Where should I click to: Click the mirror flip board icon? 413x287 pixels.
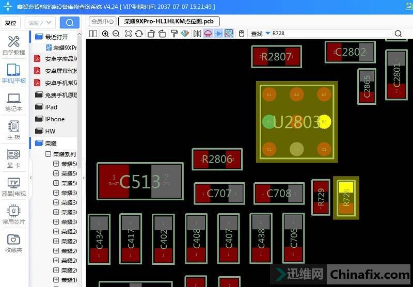point(197,34)
